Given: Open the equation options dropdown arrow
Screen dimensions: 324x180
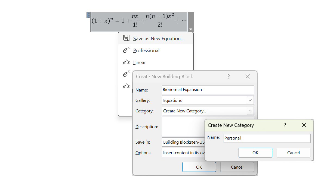Looking at the screenshot, I should click(x=191, y=29).
